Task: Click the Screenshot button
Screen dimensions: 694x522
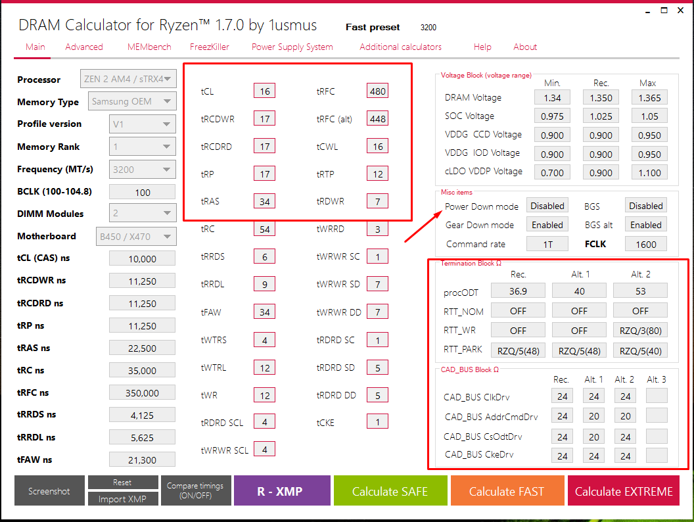Action: click(x=49, y=490)
